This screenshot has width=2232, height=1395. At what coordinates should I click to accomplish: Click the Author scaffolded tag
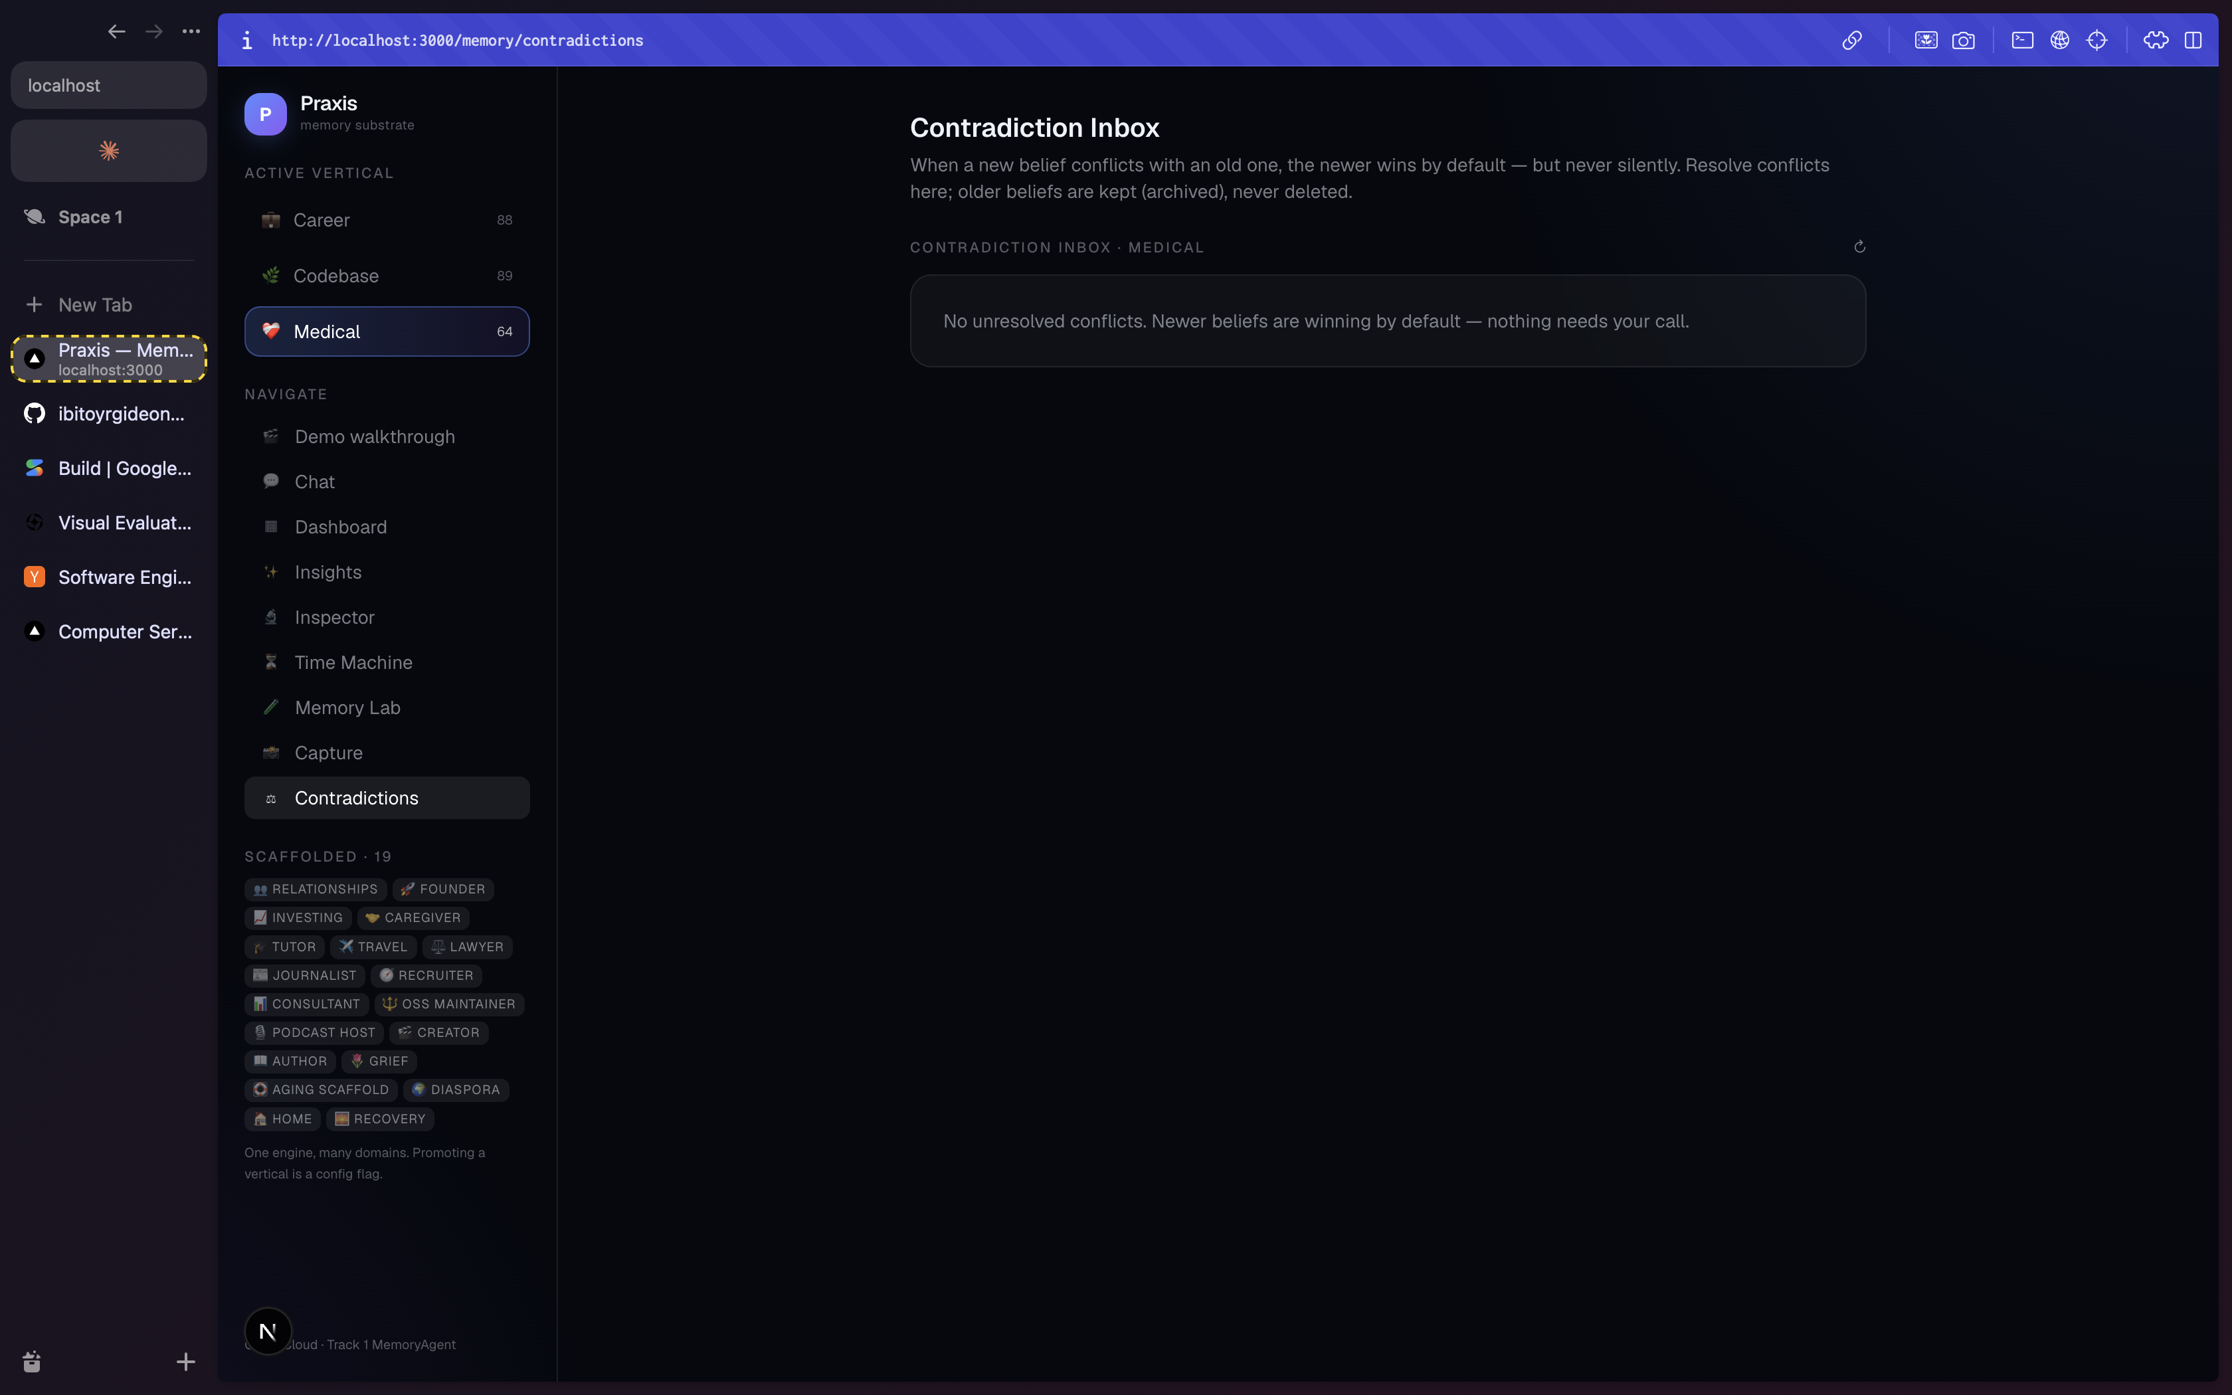coord(290,1061)
